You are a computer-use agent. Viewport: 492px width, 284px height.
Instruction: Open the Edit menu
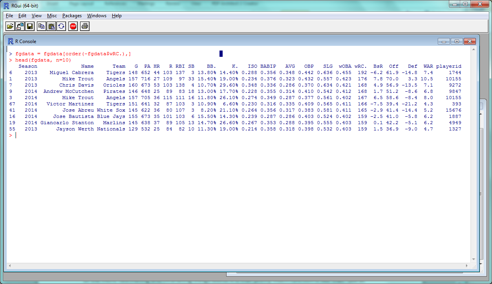22,16
